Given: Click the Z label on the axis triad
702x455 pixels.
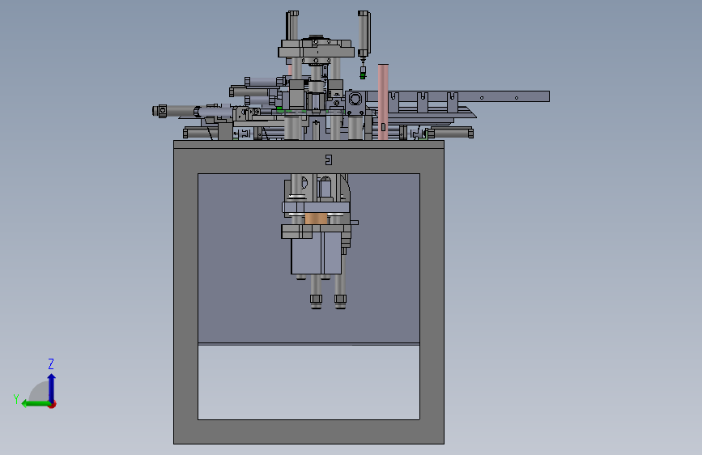Looking at the screenshot, I should 51,364.
